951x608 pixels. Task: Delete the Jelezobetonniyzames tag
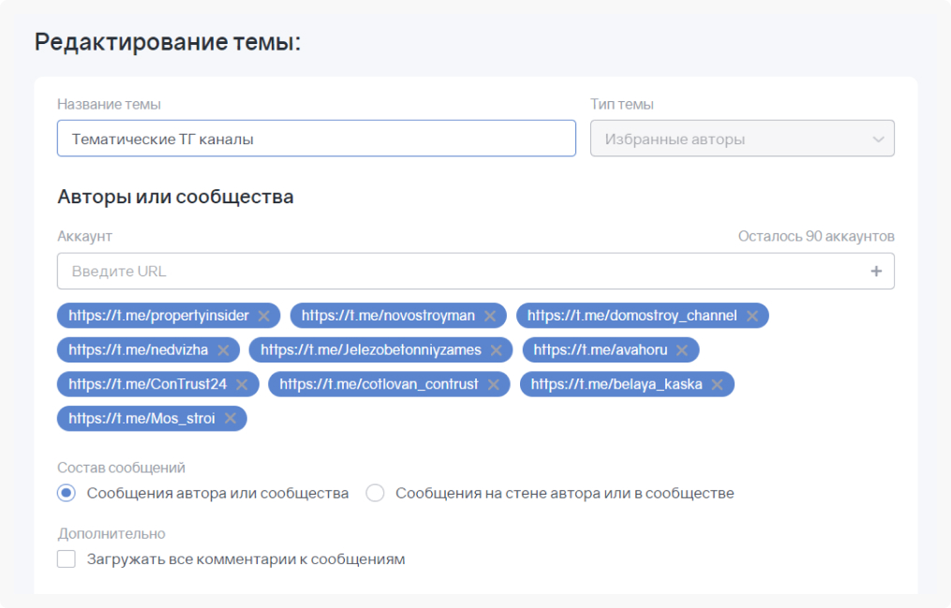coord(497,350)
